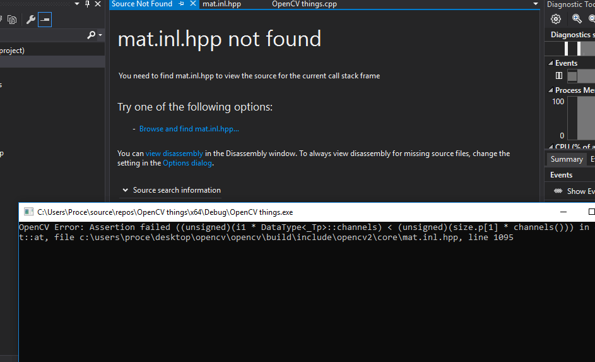
Task: Click Diagnostic Tools zoom in icon
Action: click(x=577, y=18)
